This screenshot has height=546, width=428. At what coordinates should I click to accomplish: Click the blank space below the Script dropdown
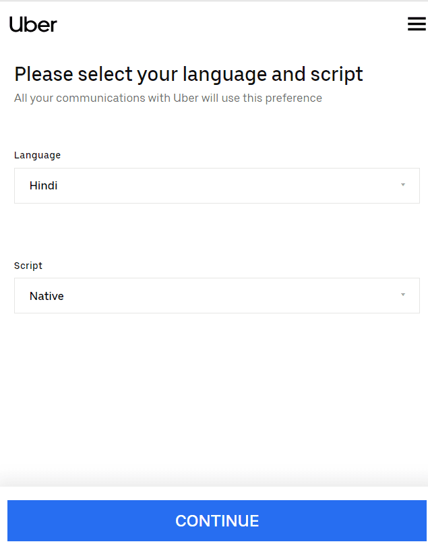tap(216, 390)
